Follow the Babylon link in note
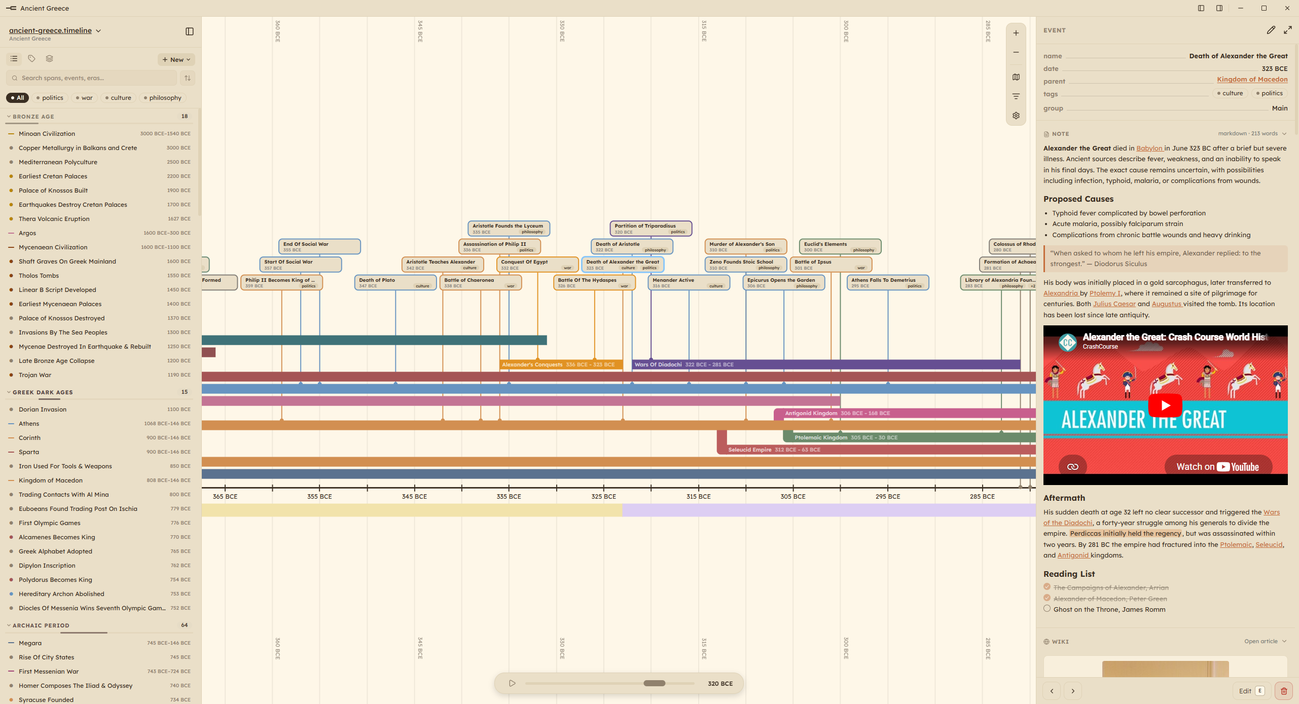This screenshot has height=704, width=1299. click(1149, 148)
